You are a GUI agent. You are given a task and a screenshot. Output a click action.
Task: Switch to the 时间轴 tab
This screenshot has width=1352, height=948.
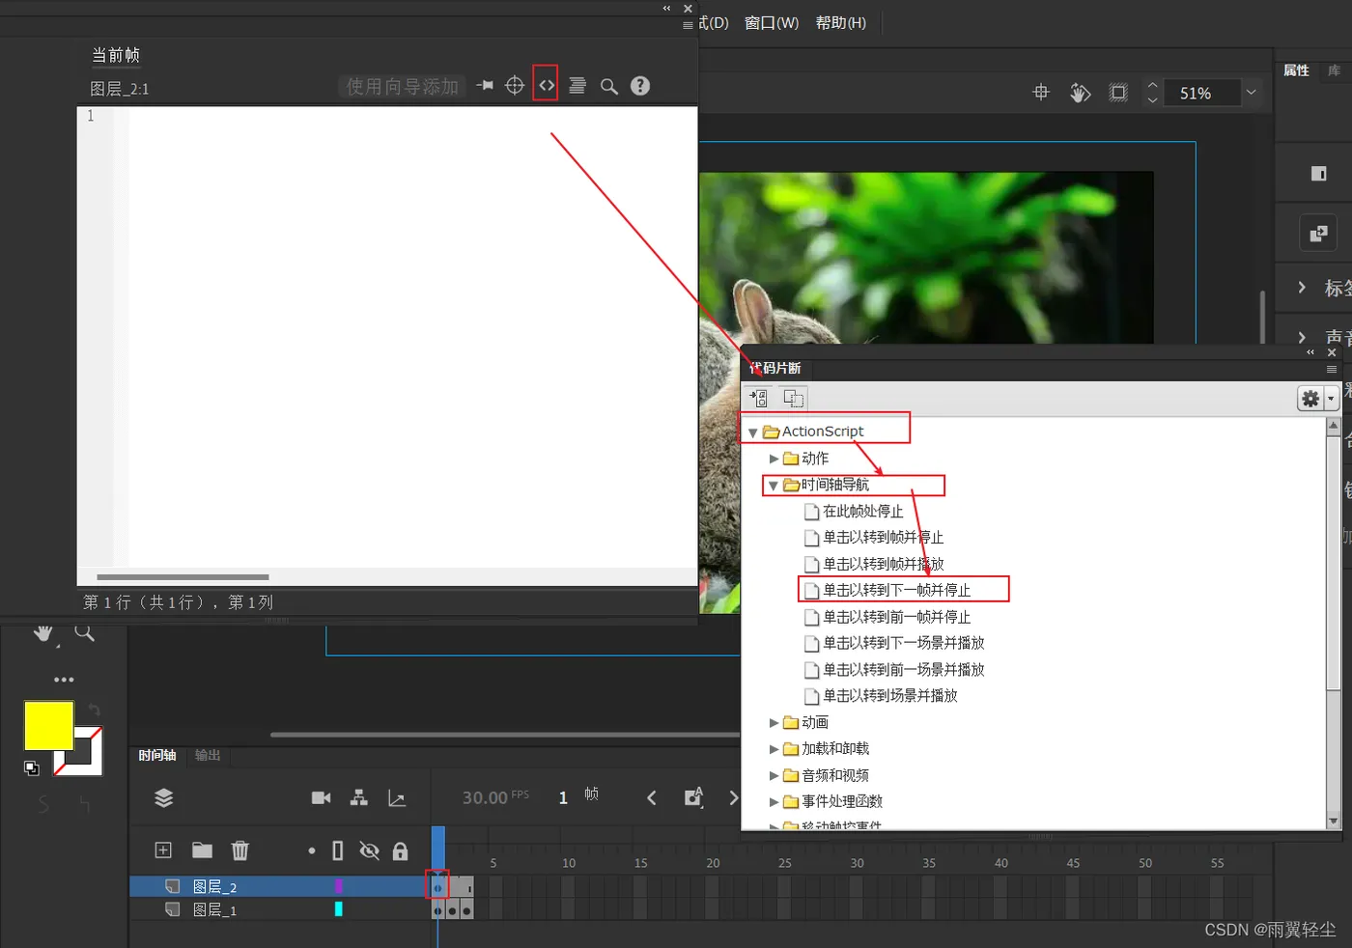point(157,756)
